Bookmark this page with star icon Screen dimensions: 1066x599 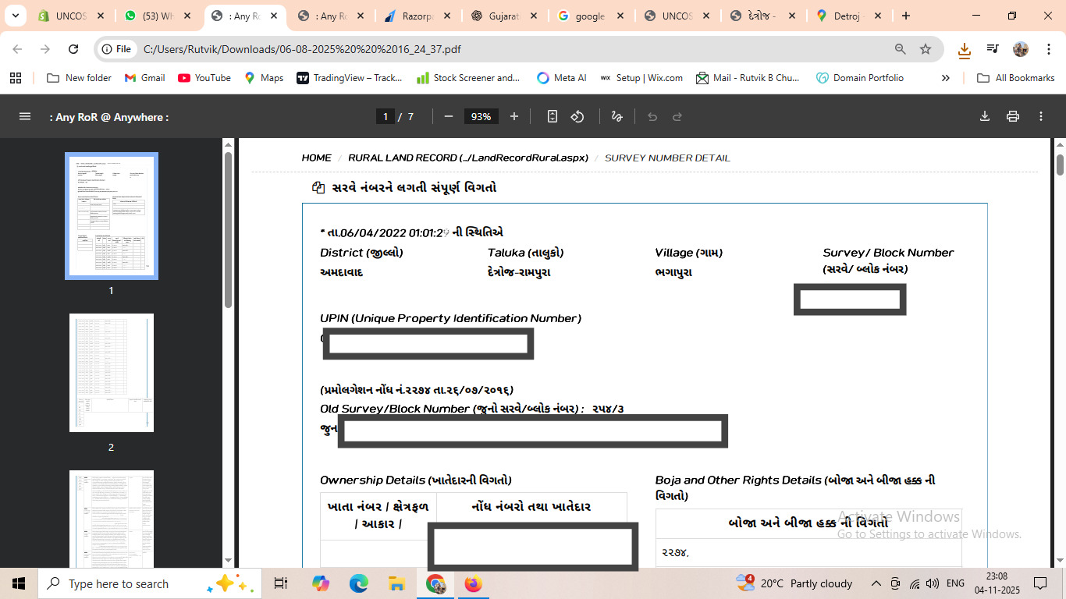(x=926, y=49)
